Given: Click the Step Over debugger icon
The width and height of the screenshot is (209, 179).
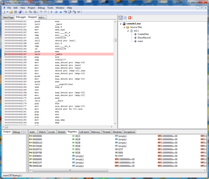Looking at the screenshot, I should (70, 12).
